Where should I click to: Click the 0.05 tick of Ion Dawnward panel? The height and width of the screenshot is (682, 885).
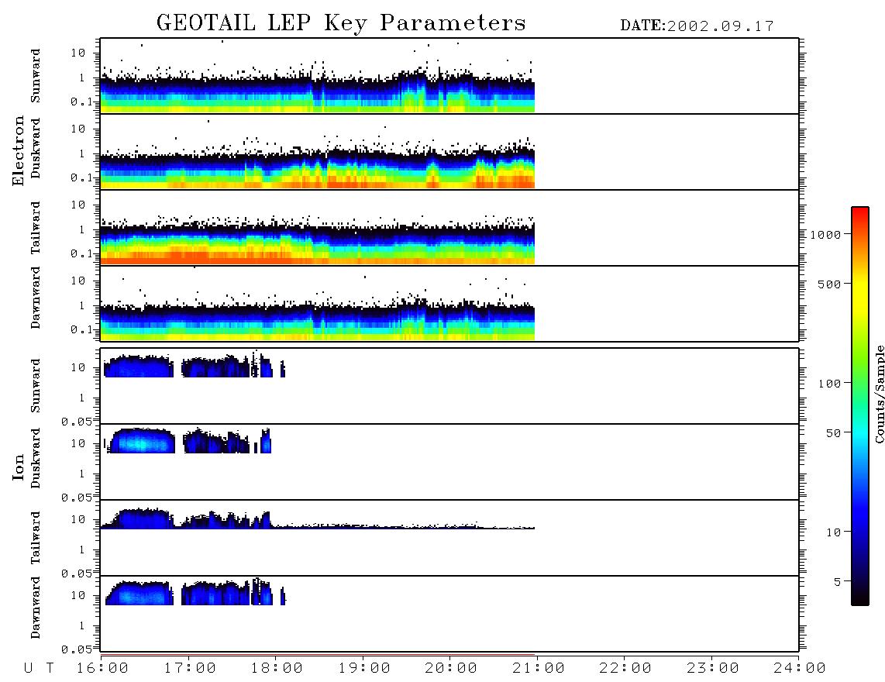pos(77,649)
